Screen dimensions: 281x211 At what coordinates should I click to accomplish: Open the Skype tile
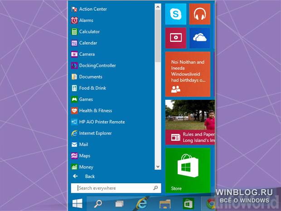coord(176,14)
